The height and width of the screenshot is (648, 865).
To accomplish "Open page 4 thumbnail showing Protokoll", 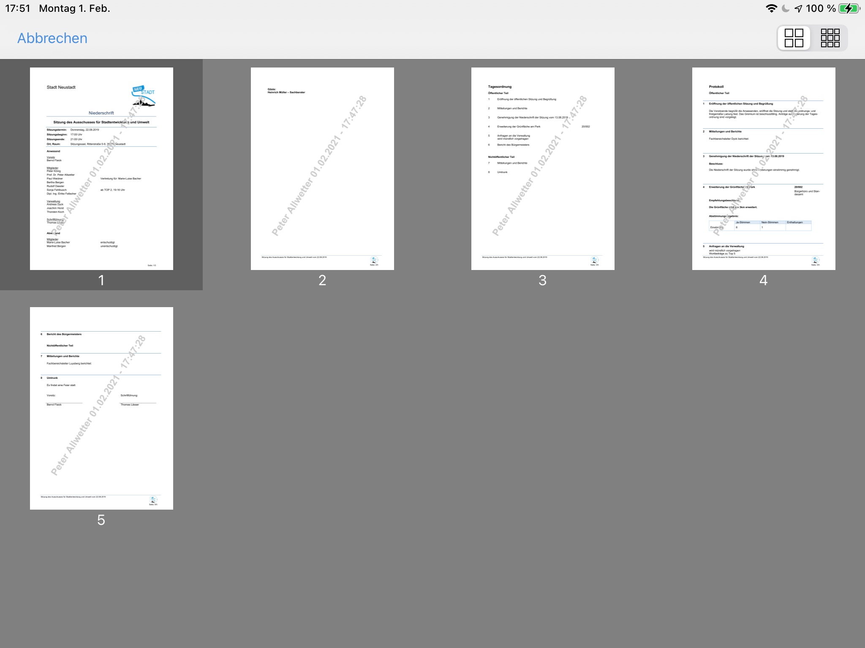I will (764, 169).
